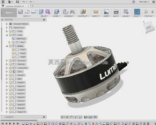Expand the Canvases folder
156x125 pixels.
coord(7,61)
